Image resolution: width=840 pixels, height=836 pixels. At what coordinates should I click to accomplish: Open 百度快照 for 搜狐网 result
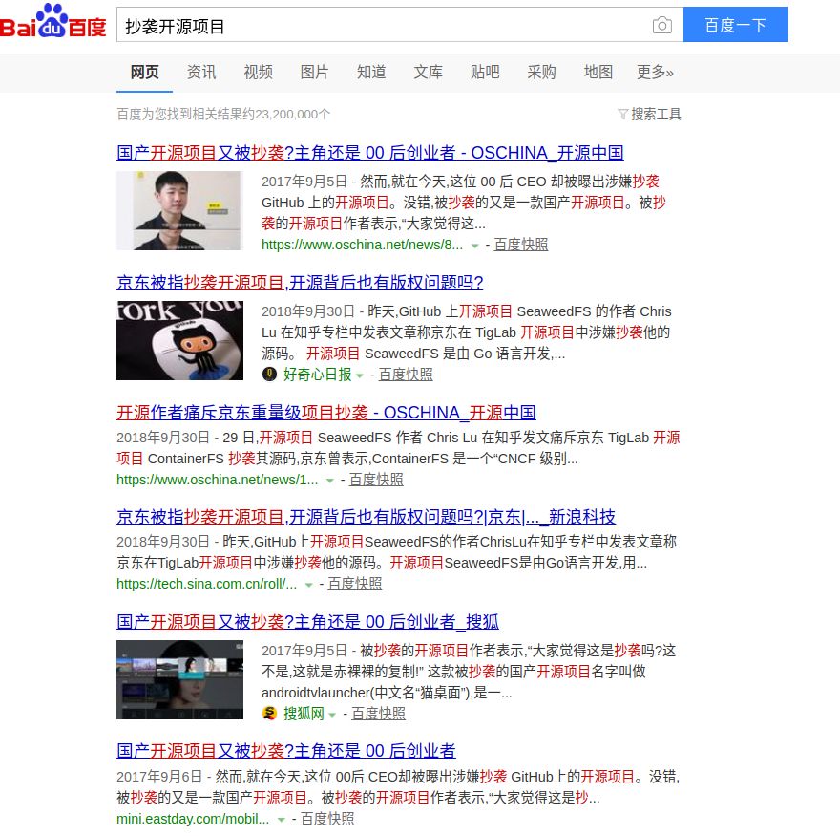click(x=378, y=713)
